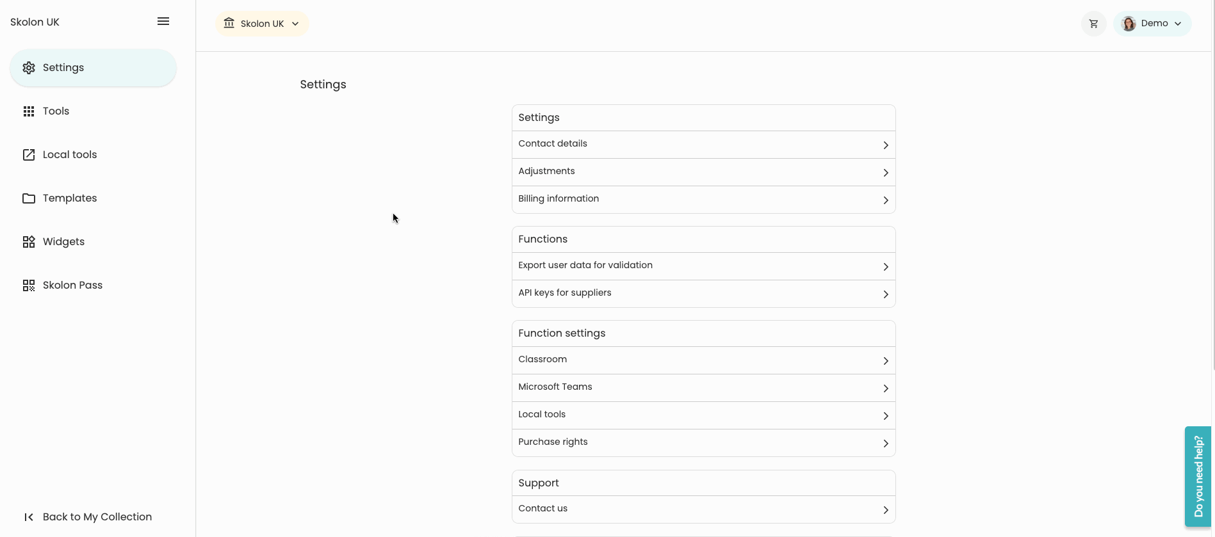Expand the Contact details row chevron
This screenshot has height=537, width=1215.
(885, 145)
